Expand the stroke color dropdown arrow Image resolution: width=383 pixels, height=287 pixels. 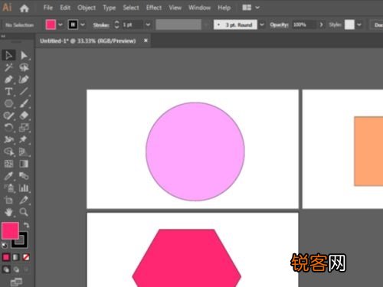pos(83,24)
